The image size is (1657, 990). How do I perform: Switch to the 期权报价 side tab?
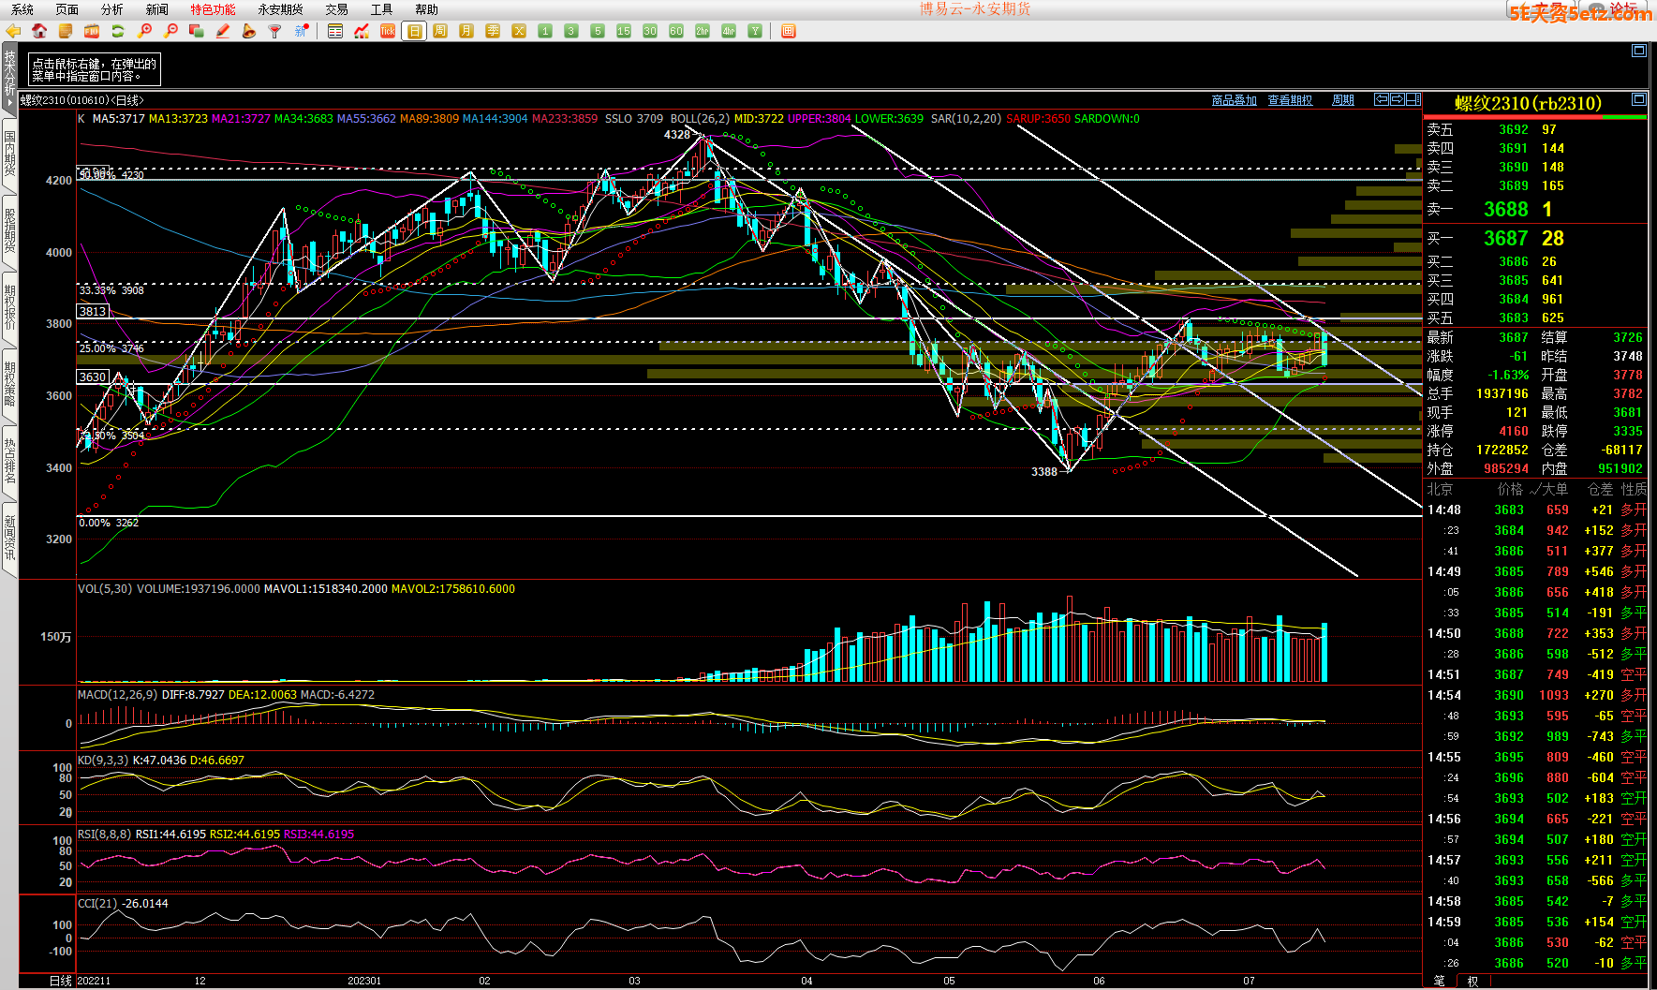[9, 307]
